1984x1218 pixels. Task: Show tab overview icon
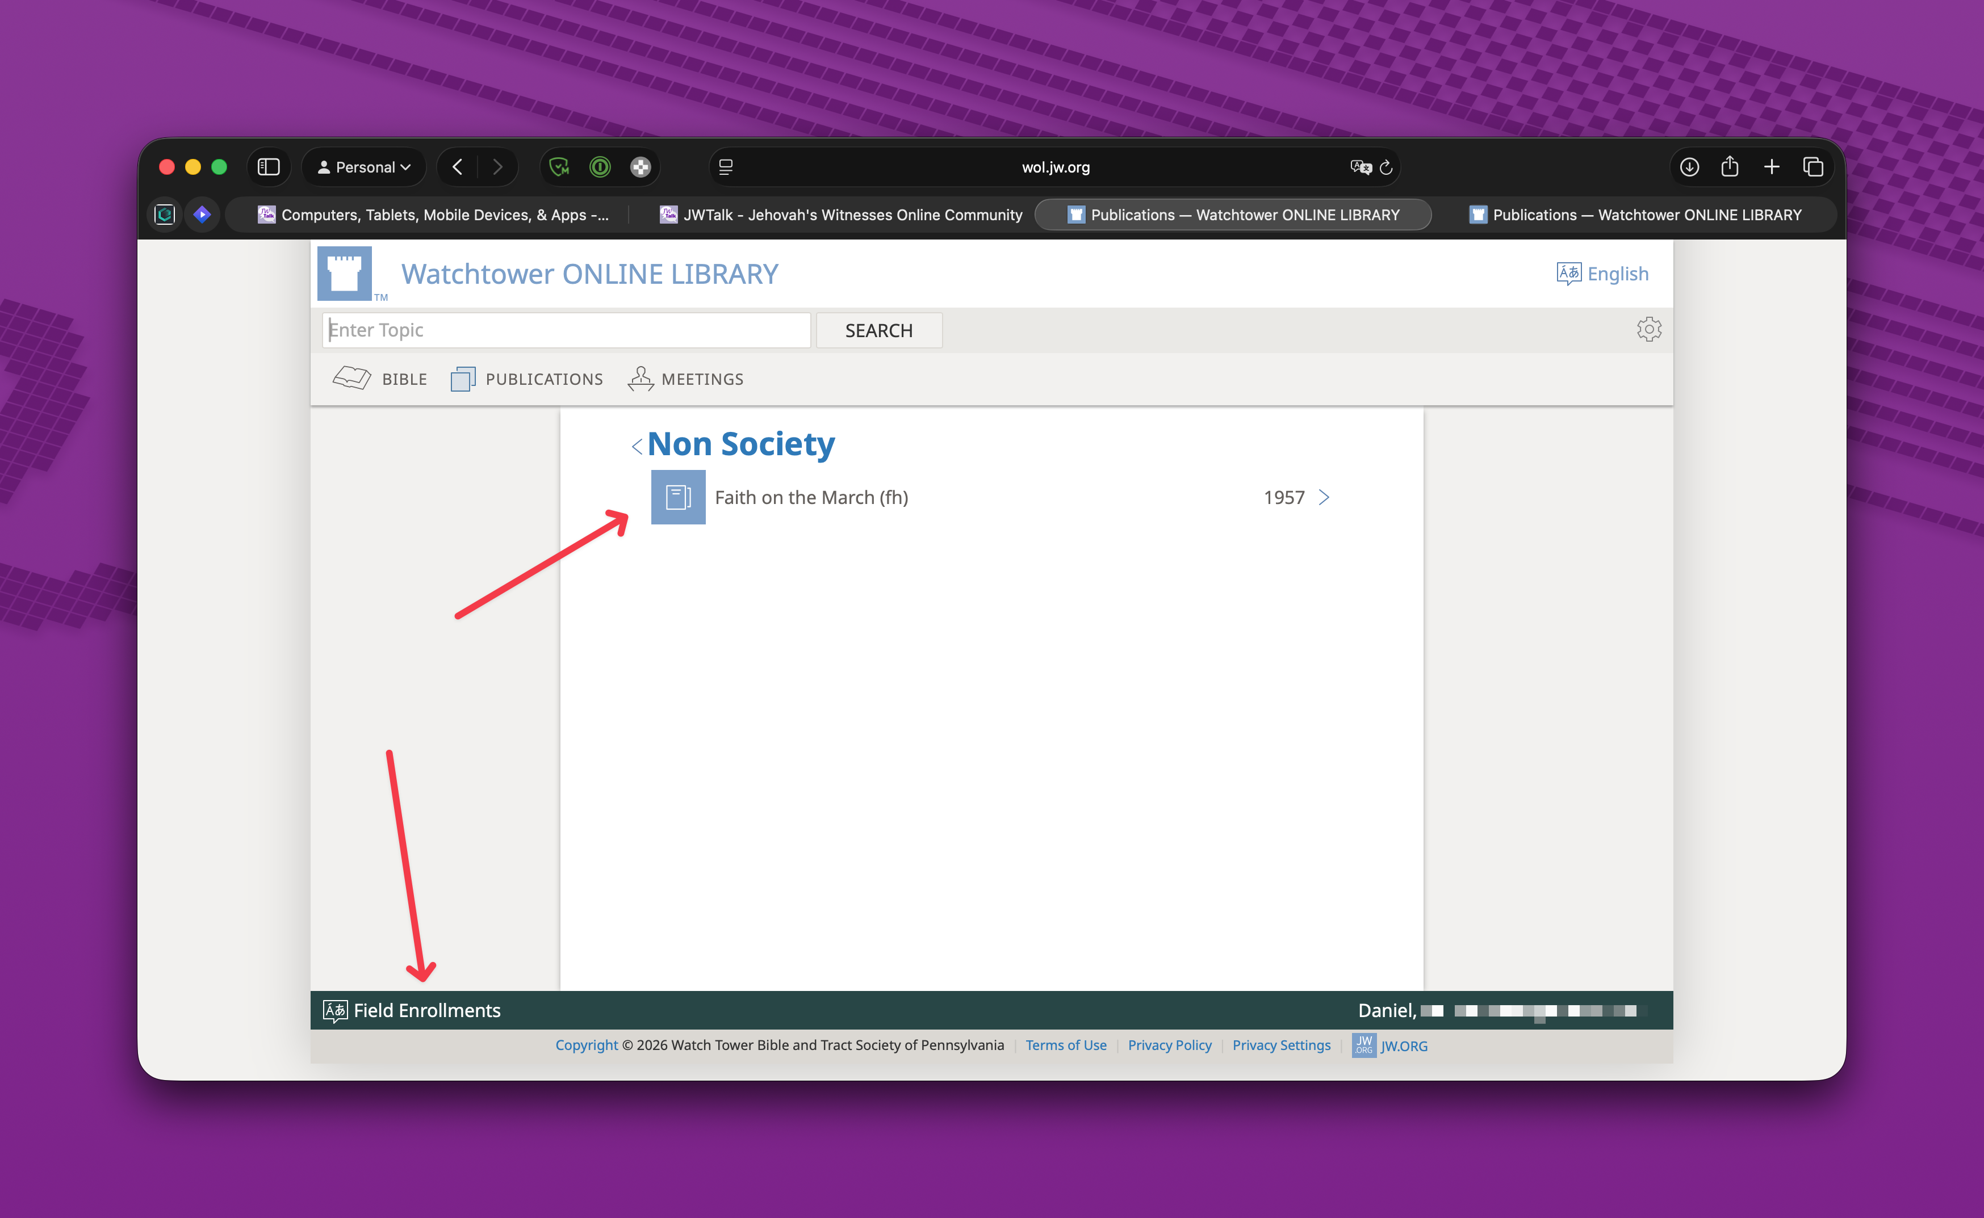coord(1813,167)
